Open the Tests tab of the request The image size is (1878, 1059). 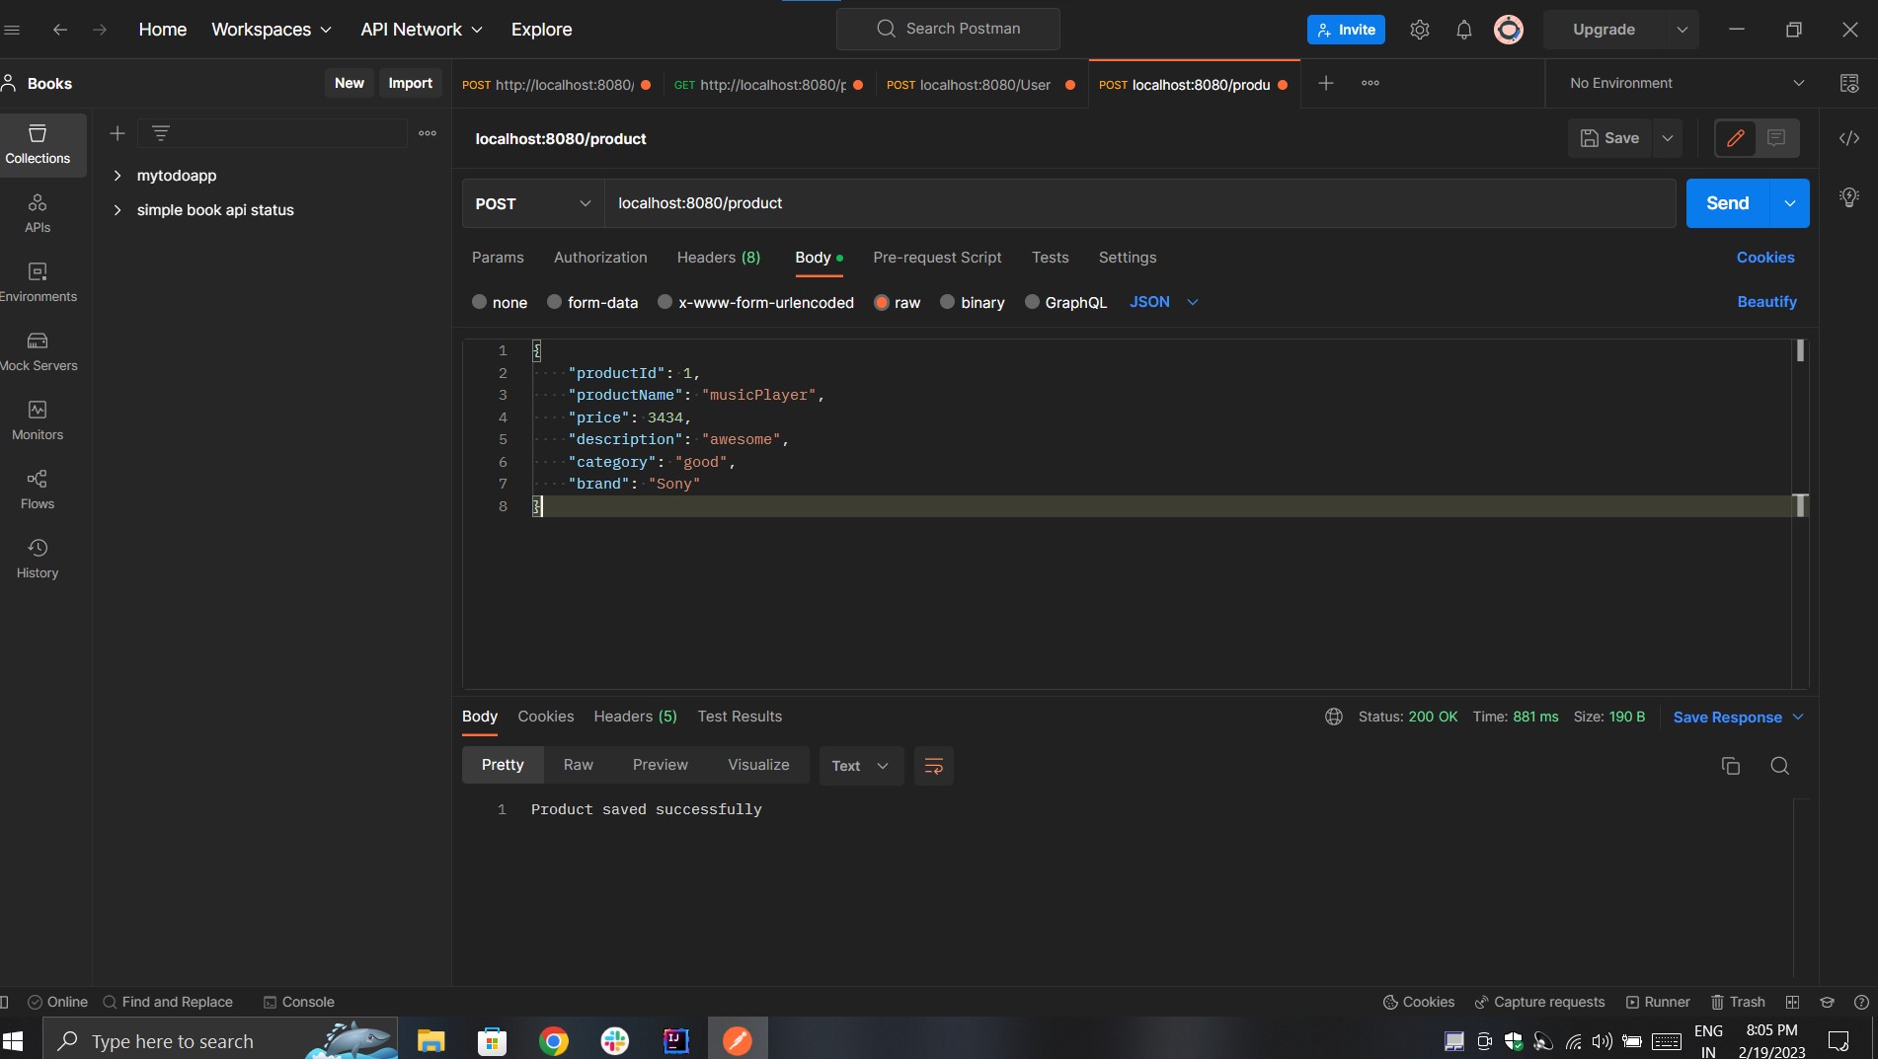pyautogui.click(x=1050, y=258)
